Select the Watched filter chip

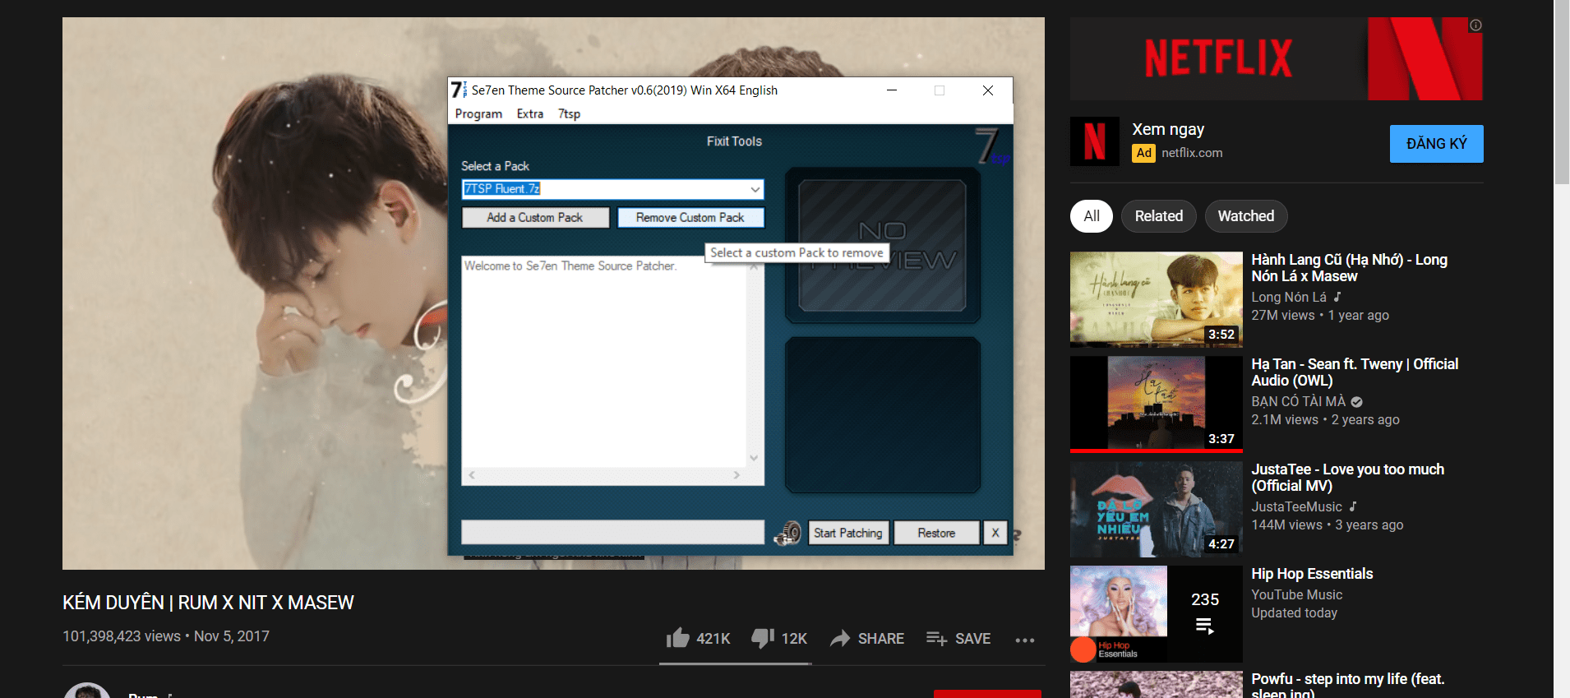[1246, 216]
